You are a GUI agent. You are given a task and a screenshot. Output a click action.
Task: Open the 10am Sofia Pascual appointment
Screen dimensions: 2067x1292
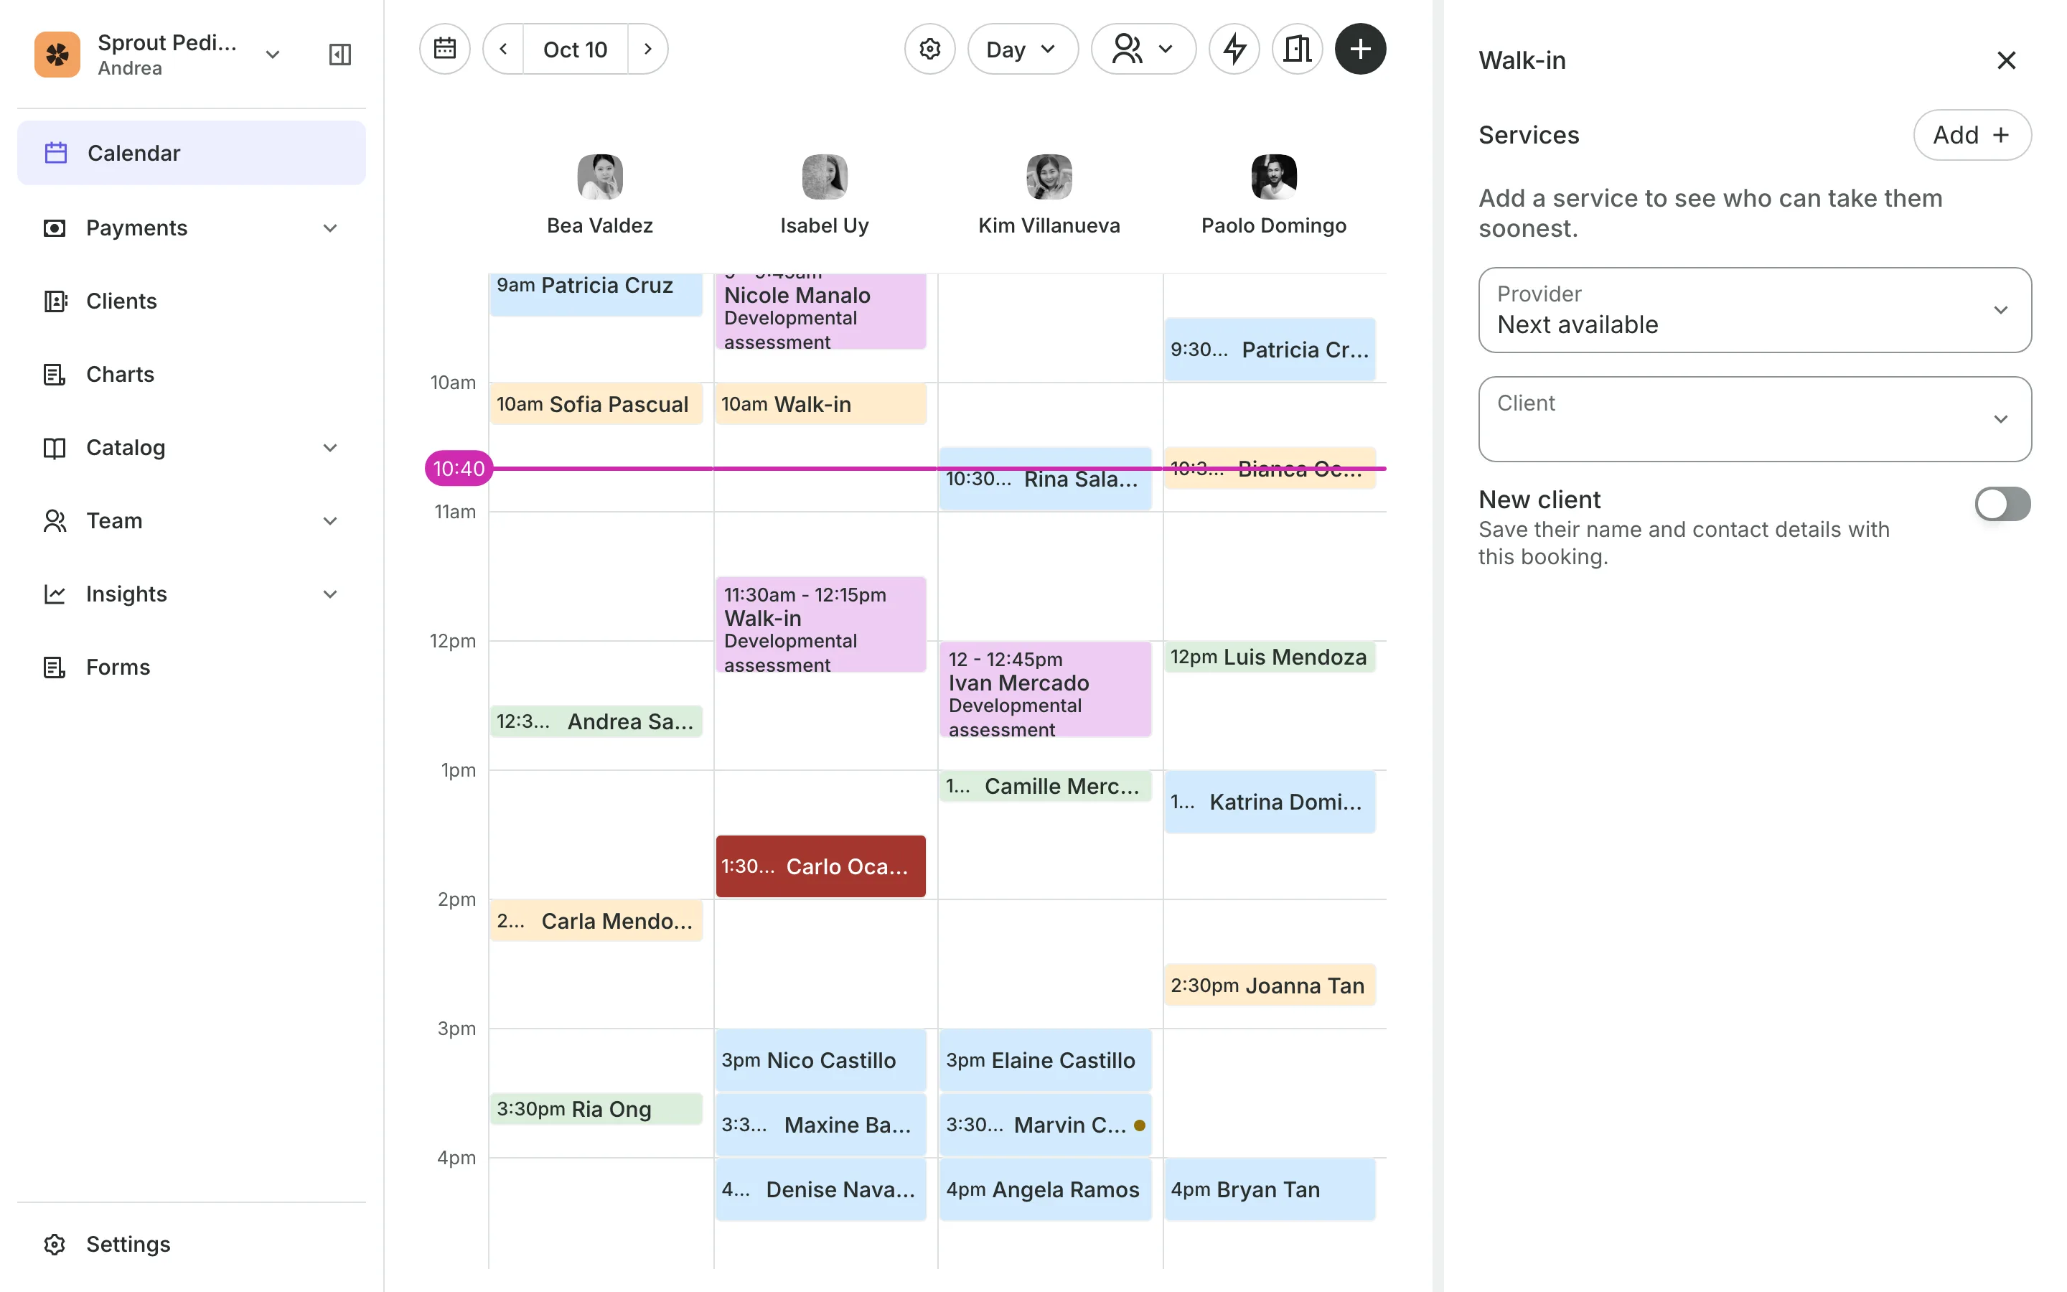595,403
